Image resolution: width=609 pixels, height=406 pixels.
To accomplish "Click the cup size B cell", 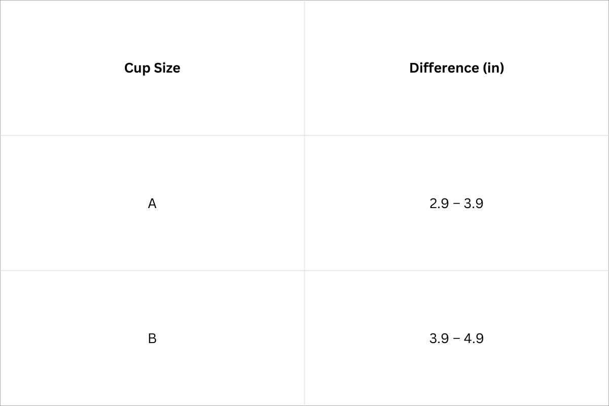I will (152, 339).
